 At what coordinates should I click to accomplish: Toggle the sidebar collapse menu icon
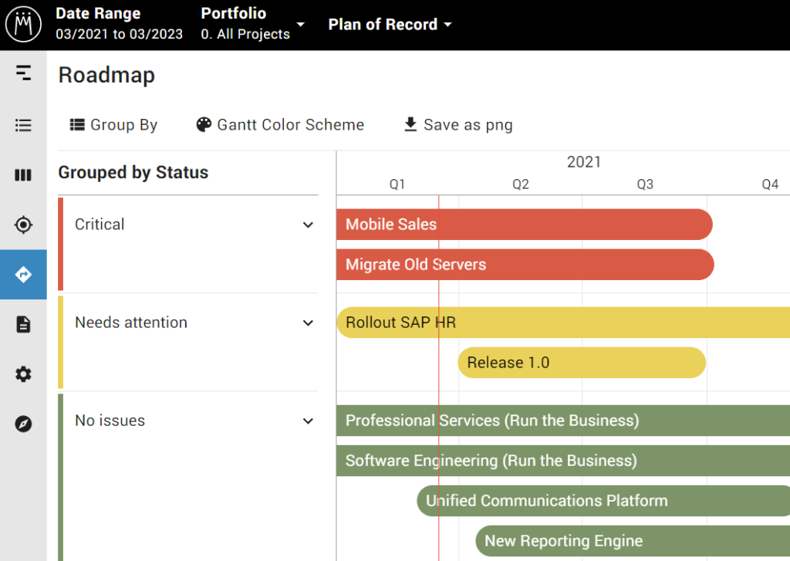[x=23, y=73]
